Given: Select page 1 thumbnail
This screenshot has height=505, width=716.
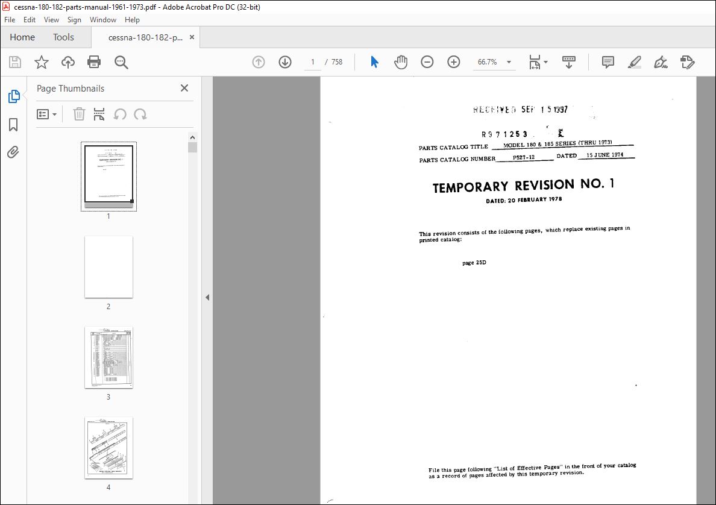Looking at the screenshot, I should coord(108,176).
